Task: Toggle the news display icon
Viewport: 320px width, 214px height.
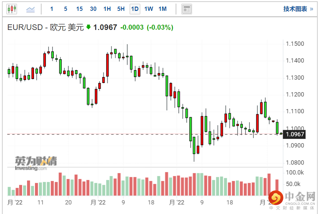Action: pyautogui.click(x=187, y=9)
